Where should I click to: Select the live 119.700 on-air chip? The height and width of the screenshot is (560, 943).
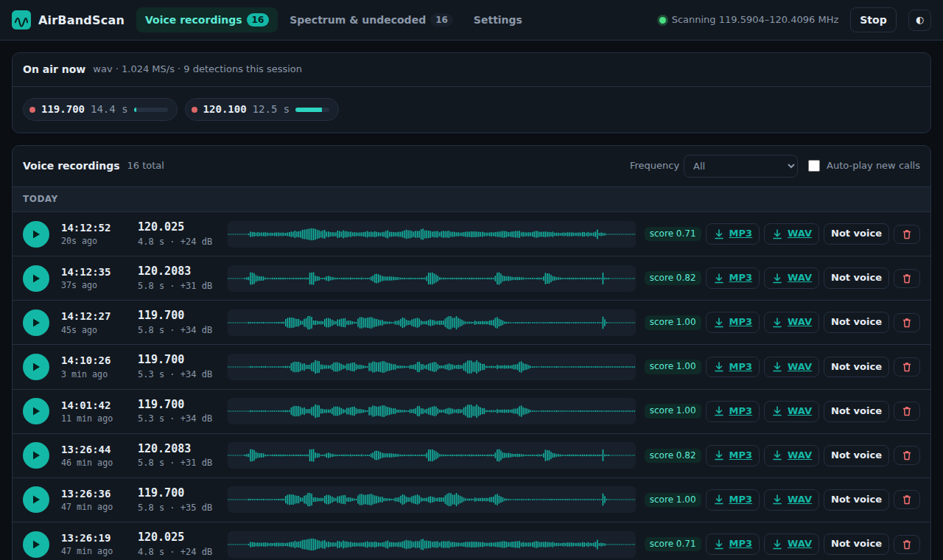pos(100,109)
